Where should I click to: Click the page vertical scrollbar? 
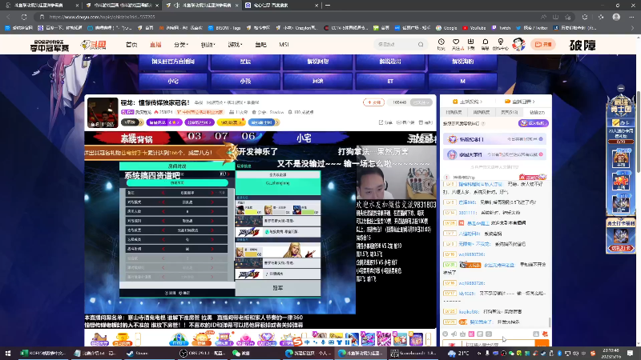638,130
